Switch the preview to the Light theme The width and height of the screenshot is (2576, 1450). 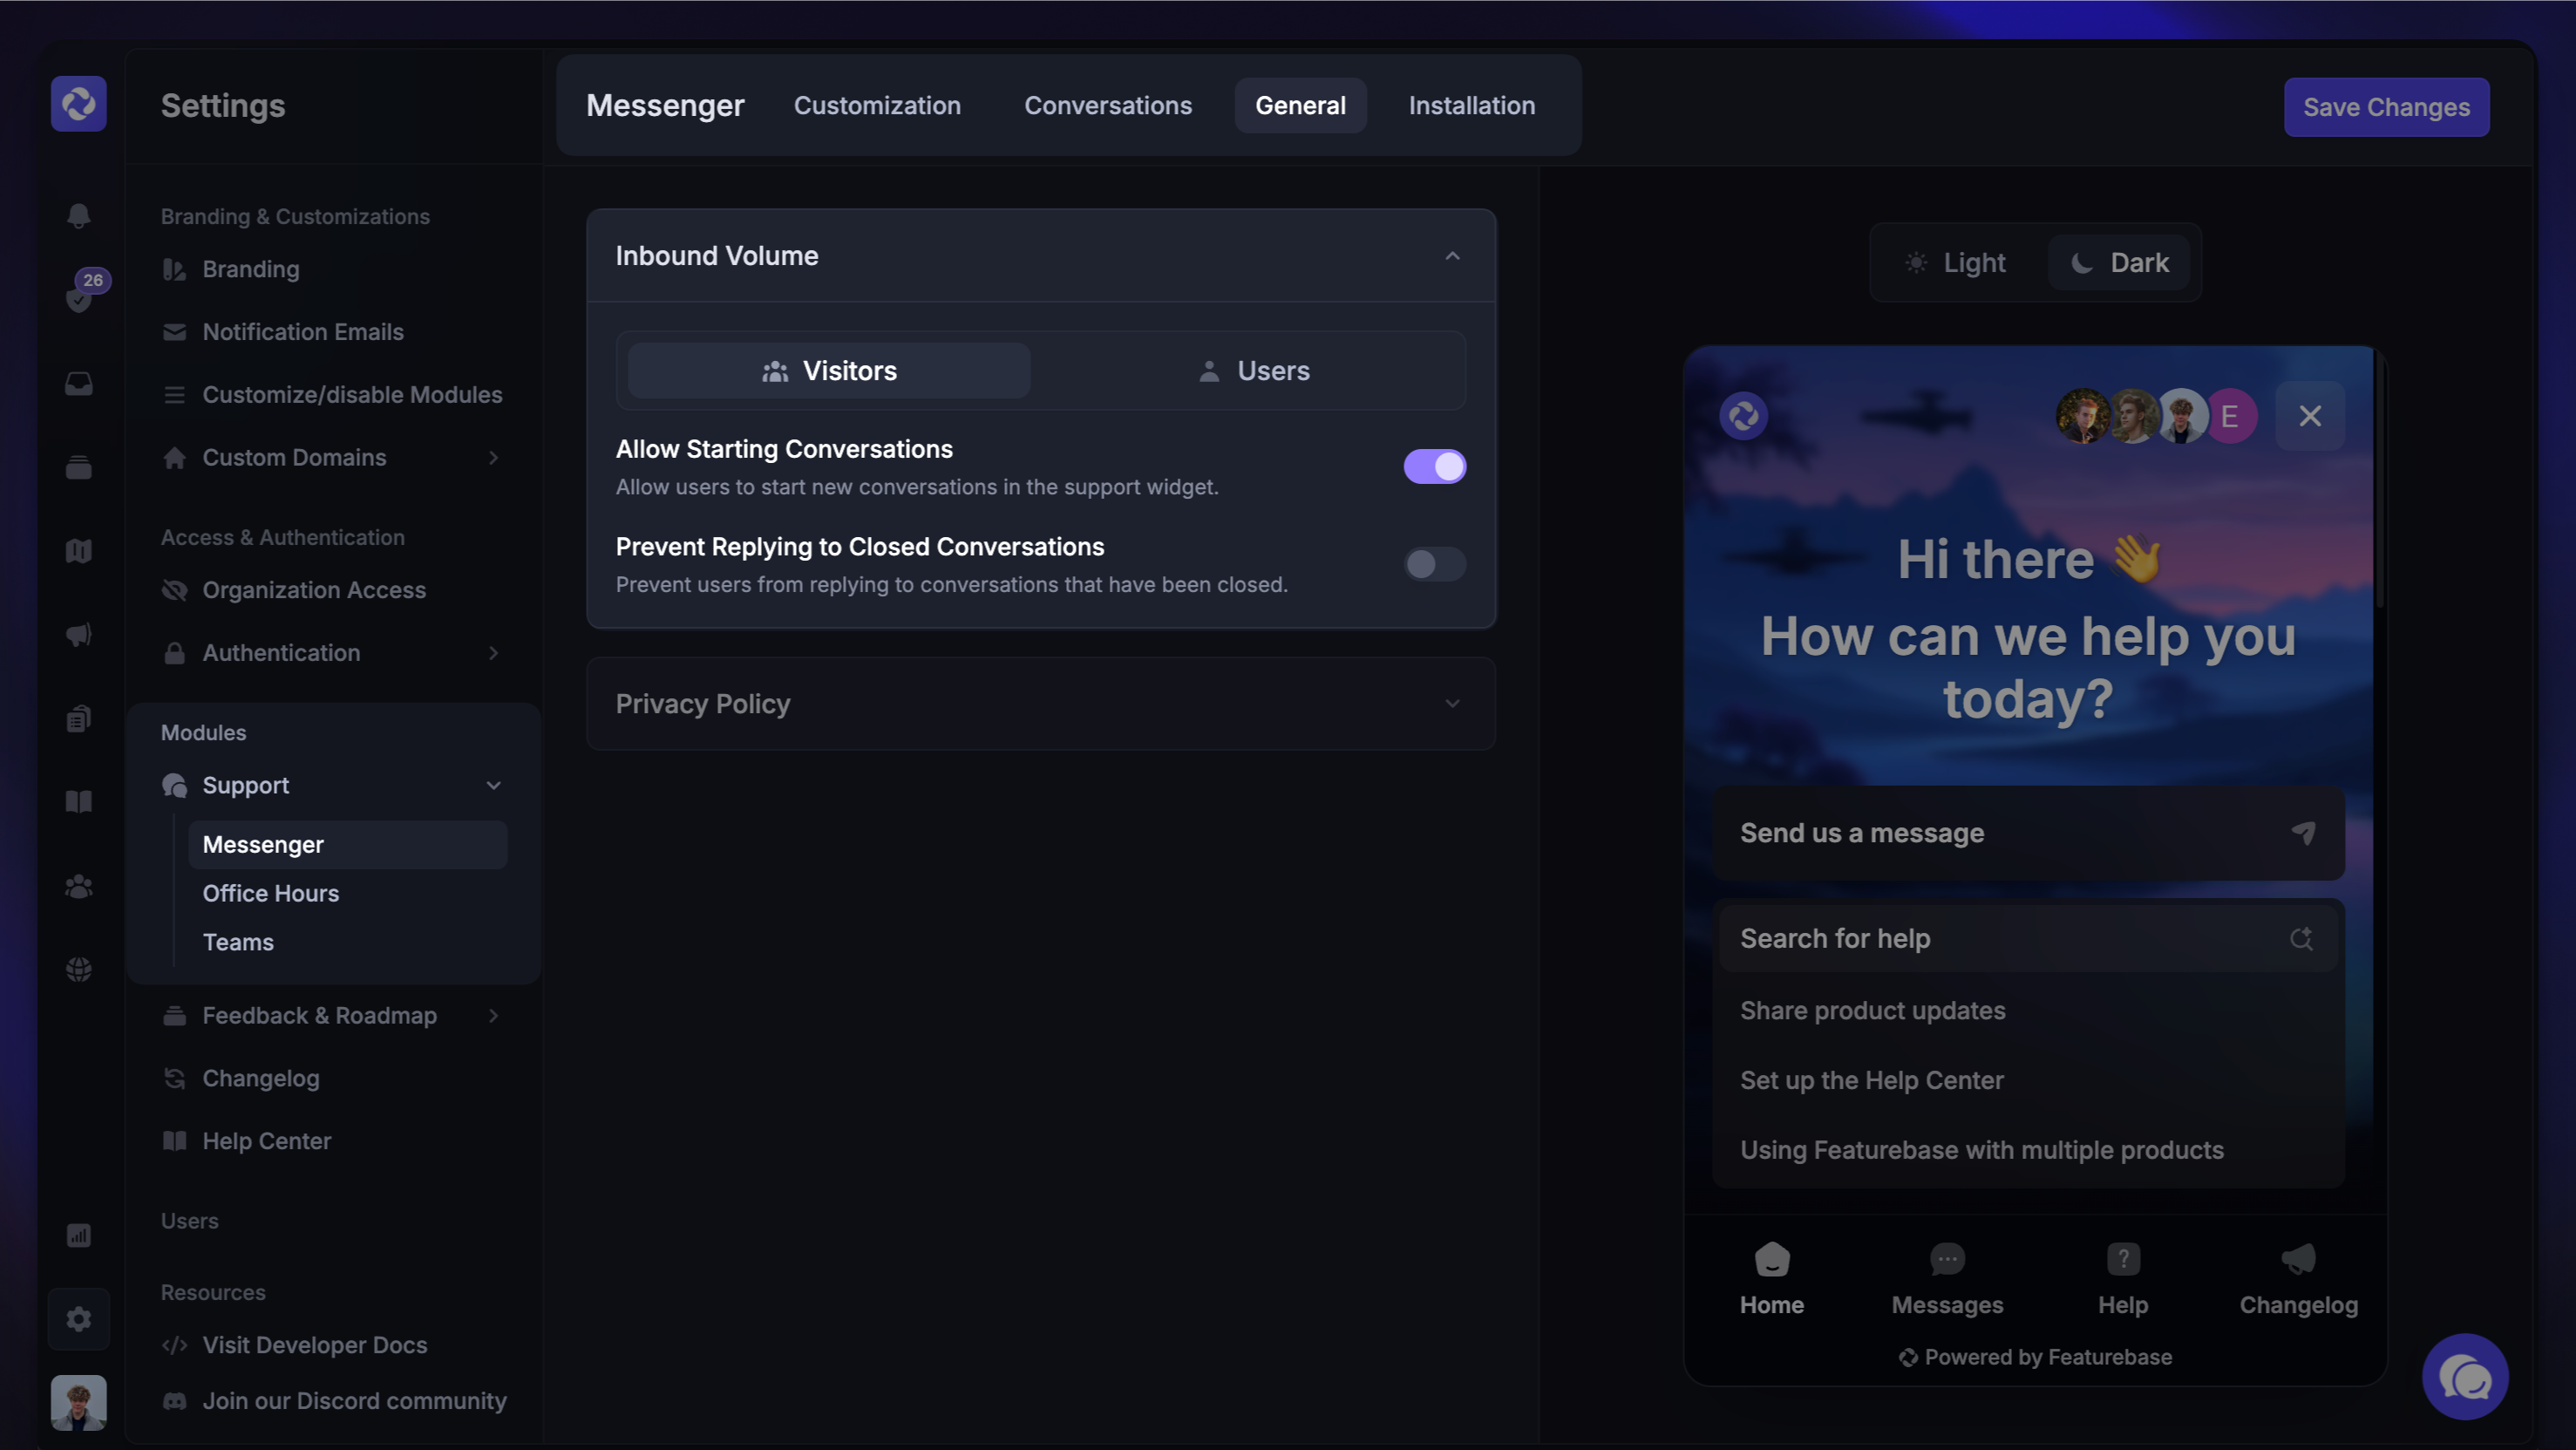1956,263
